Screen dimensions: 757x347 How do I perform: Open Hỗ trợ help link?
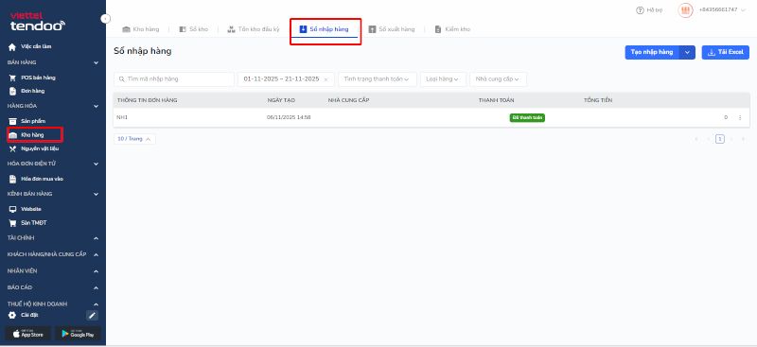click(x=649, y=10)
